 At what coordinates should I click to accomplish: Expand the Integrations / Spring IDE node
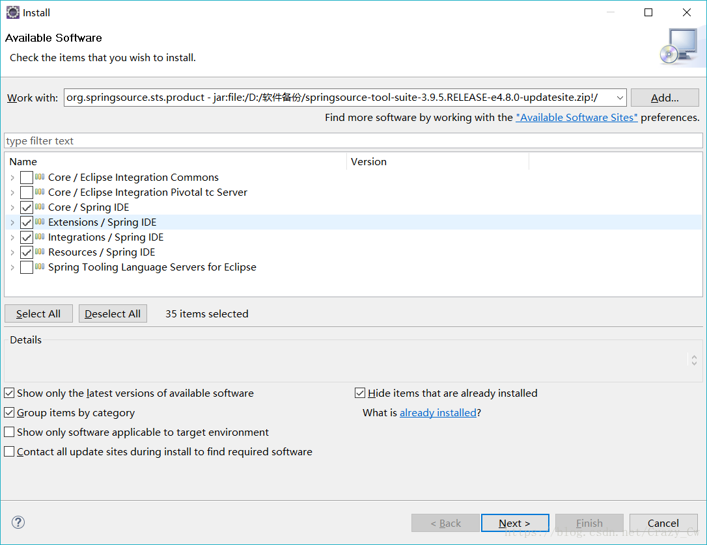point(12,237)
